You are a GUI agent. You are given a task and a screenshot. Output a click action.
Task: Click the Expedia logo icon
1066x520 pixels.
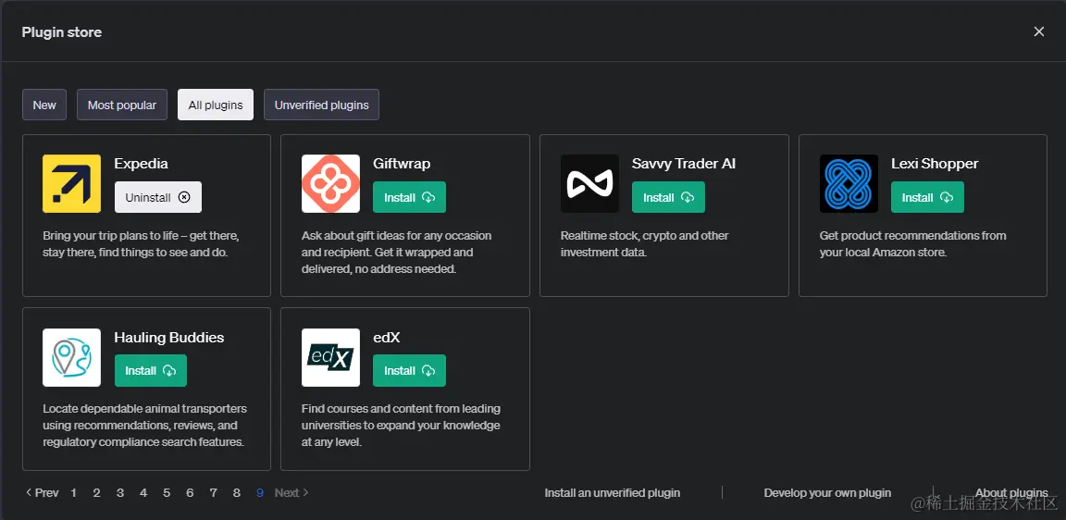coord(71,183)
